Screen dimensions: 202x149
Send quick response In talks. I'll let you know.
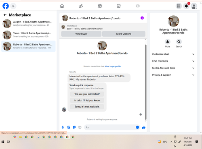87,100
